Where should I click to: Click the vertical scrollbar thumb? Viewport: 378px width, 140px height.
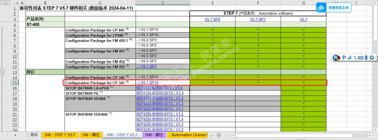(x=375, y=23)
